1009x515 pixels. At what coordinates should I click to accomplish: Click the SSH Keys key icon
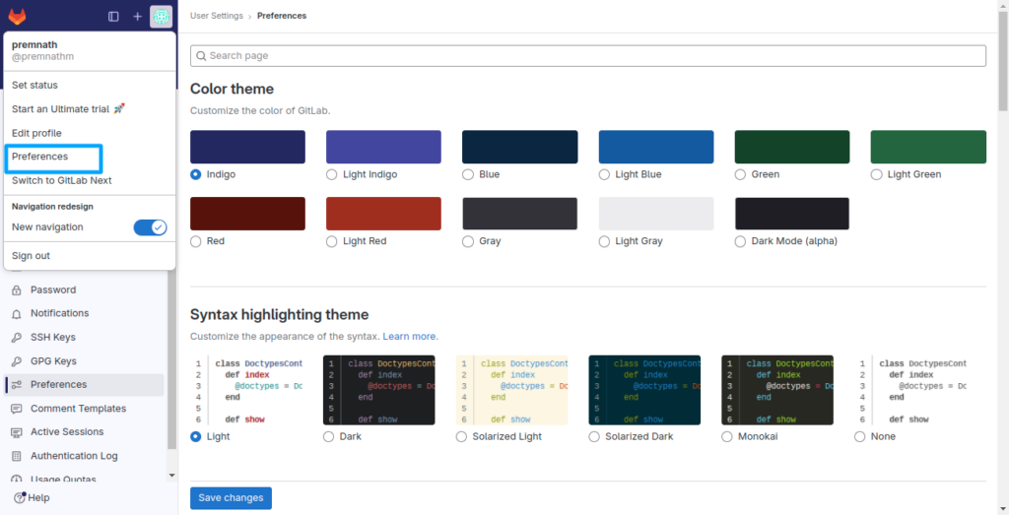click(16, 338)
